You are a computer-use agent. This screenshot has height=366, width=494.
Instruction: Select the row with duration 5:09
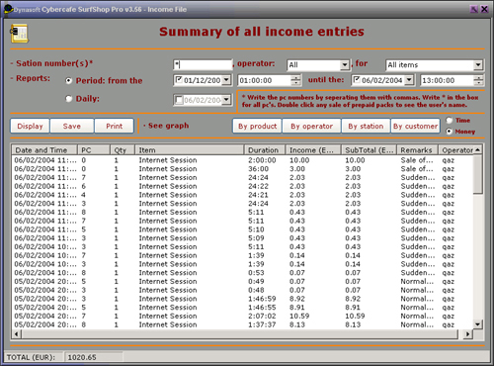click(242, 238)
